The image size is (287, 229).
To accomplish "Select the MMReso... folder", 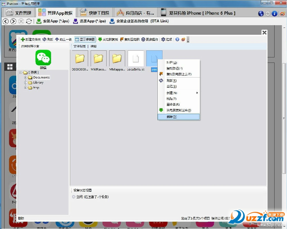I will (98, 61).
